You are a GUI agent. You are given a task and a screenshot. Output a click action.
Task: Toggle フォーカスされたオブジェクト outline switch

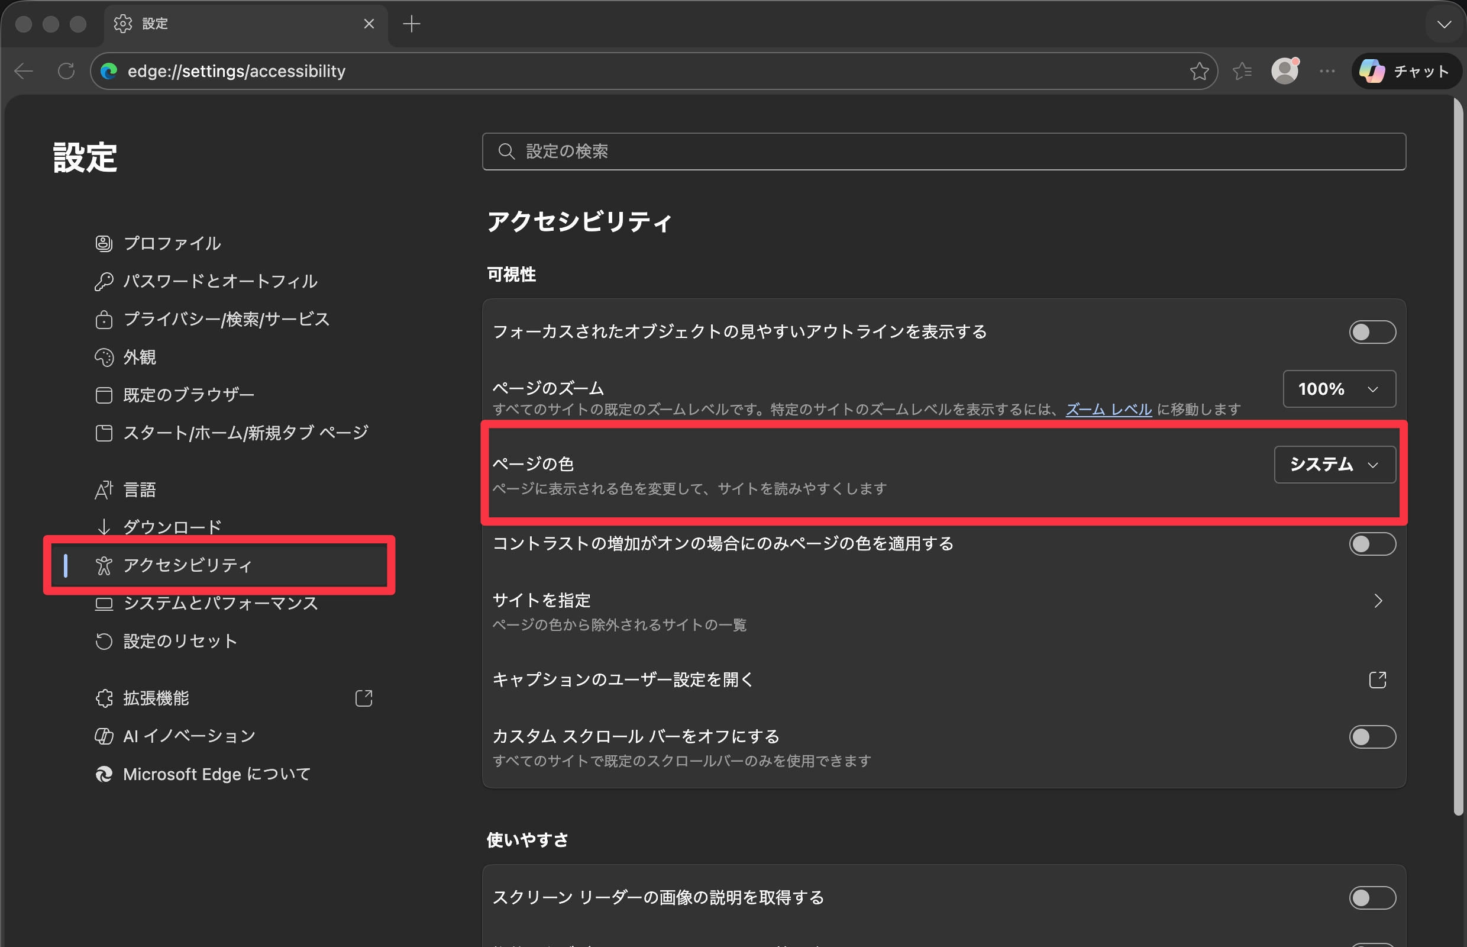(x=1372, y=332)
